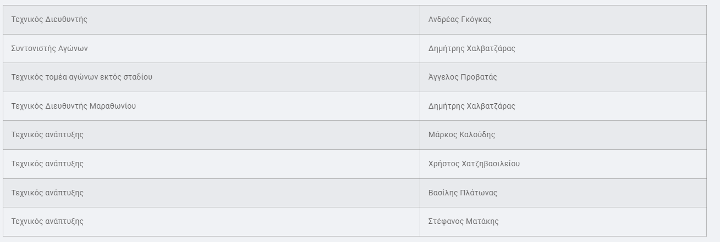Select Δημήτρης Χαλβατζάρας in the Μαραθωνίου row
Image resolution: width=720 pixels, height=242 pixels.
pos(471,106)
